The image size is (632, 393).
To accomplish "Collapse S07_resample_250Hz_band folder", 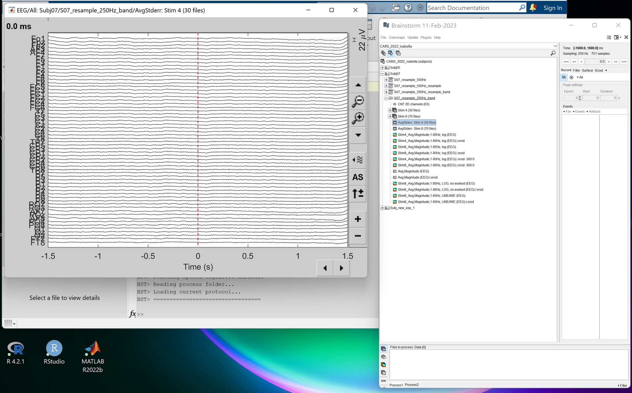I will pyautogui.click(x=386, y=98).
